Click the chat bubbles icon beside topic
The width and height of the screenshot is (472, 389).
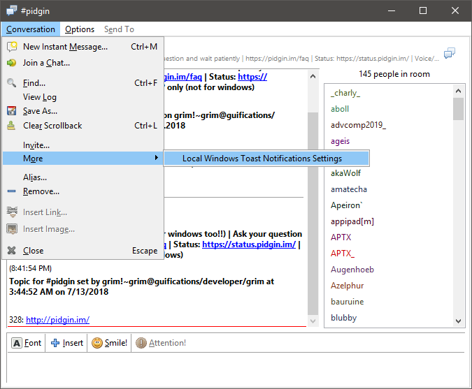point(450,53)
